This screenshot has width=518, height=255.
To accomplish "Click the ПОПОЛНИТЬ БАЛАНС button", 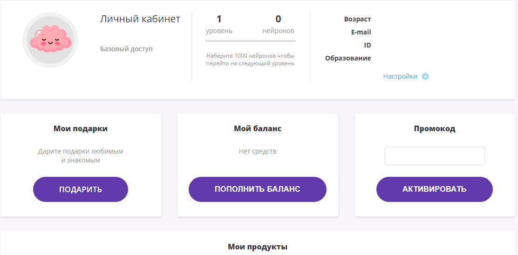I will tap(257, 189).
